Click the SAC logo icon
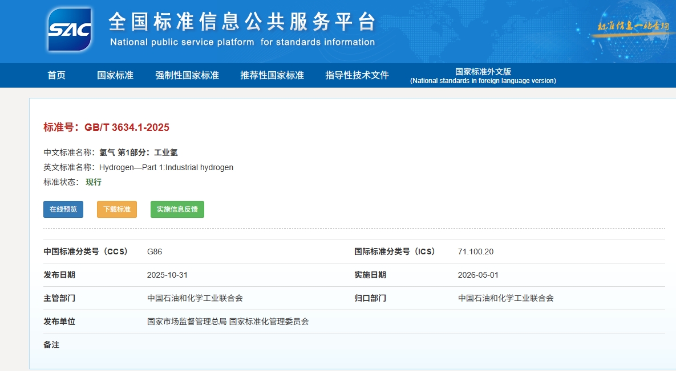 70,30
